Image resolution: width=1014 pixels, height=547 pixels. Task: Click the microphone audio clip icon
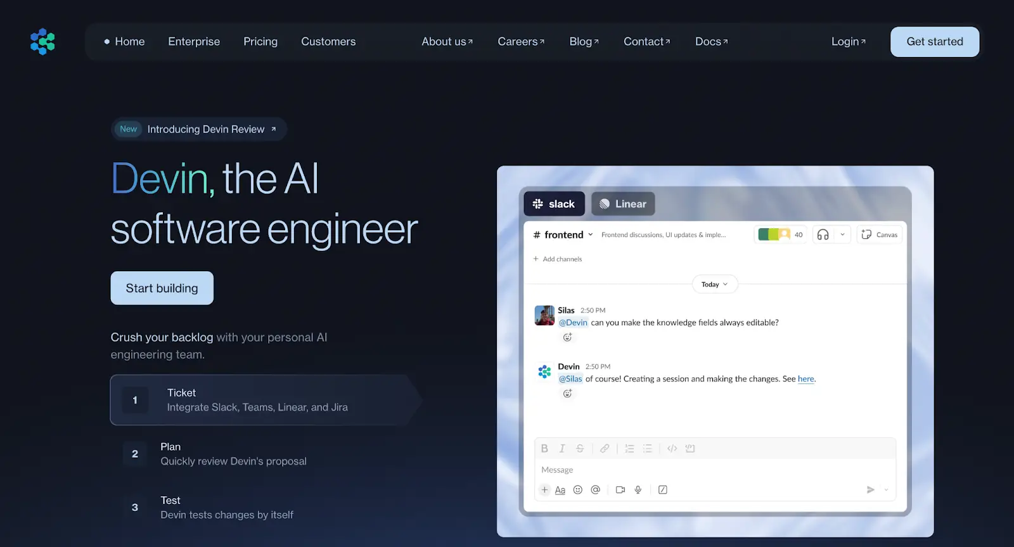point(638,490)
